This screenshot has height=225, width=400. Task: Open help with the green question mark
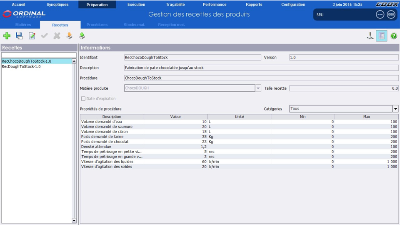click(393, 36)
